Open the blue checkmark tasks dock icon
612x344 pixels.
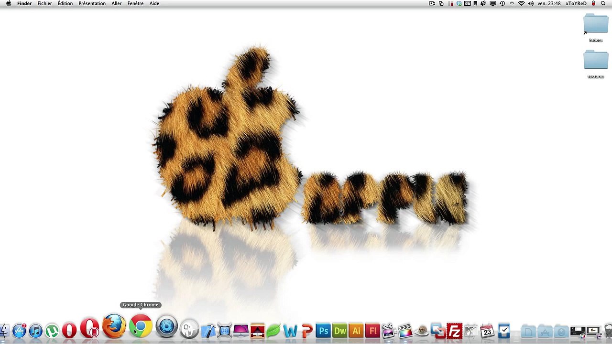pos(503,331)
